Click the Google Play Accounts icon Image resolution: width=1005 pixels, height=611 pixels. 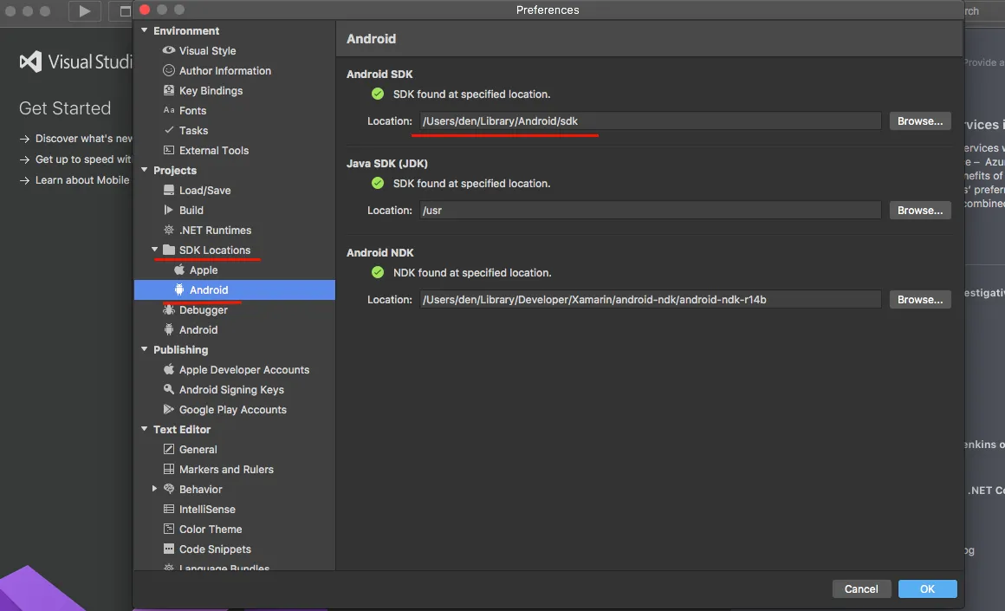(169, 410)
